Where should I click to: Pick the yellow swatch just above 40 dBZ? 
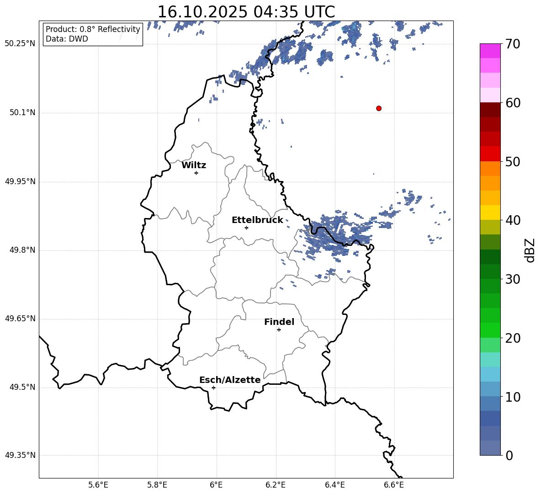pyautogui.click(x=490, y=212)
